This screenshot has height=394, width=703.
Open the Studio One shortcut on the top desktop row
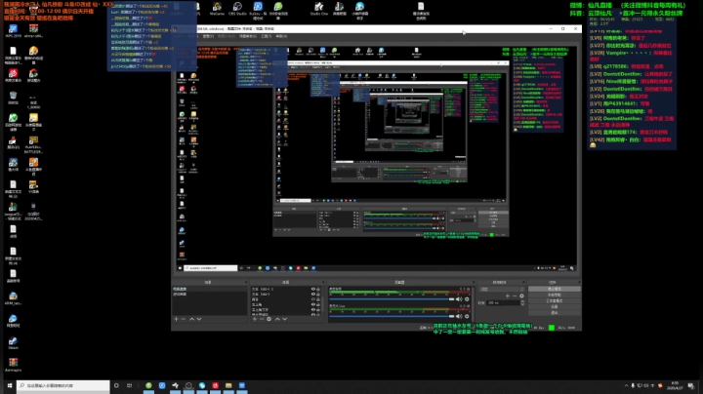point(318,8)
